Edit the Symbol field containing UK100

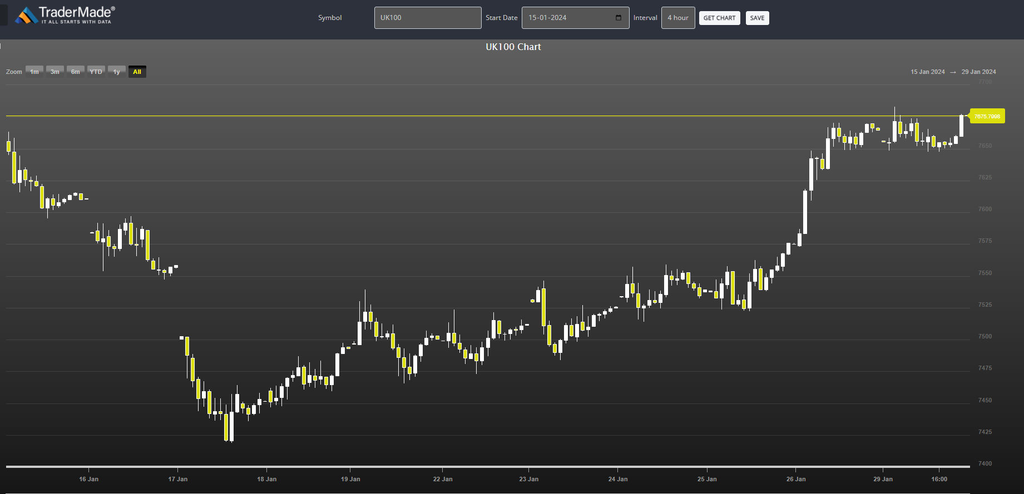point(428,18)
